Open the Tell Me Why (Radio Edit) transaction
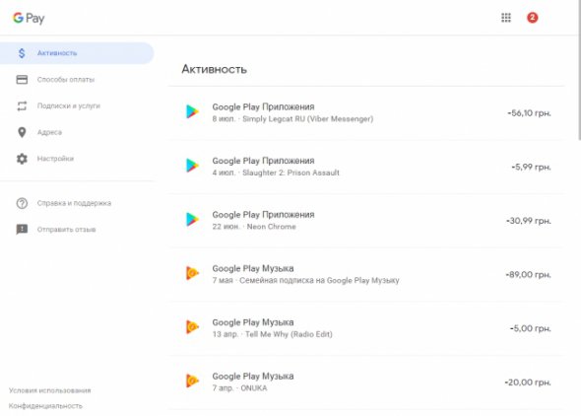Viewport: 581px width, 416px height. point(366,328)
